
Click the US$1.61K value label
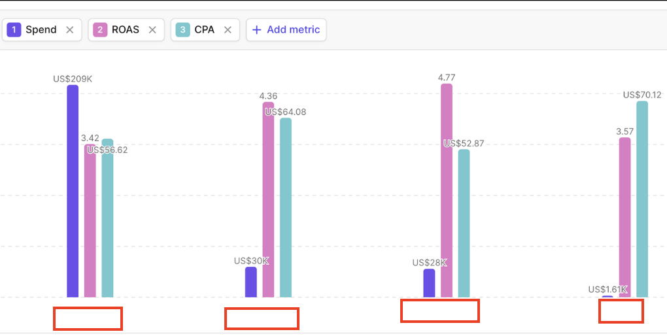[x=608, y=289]
